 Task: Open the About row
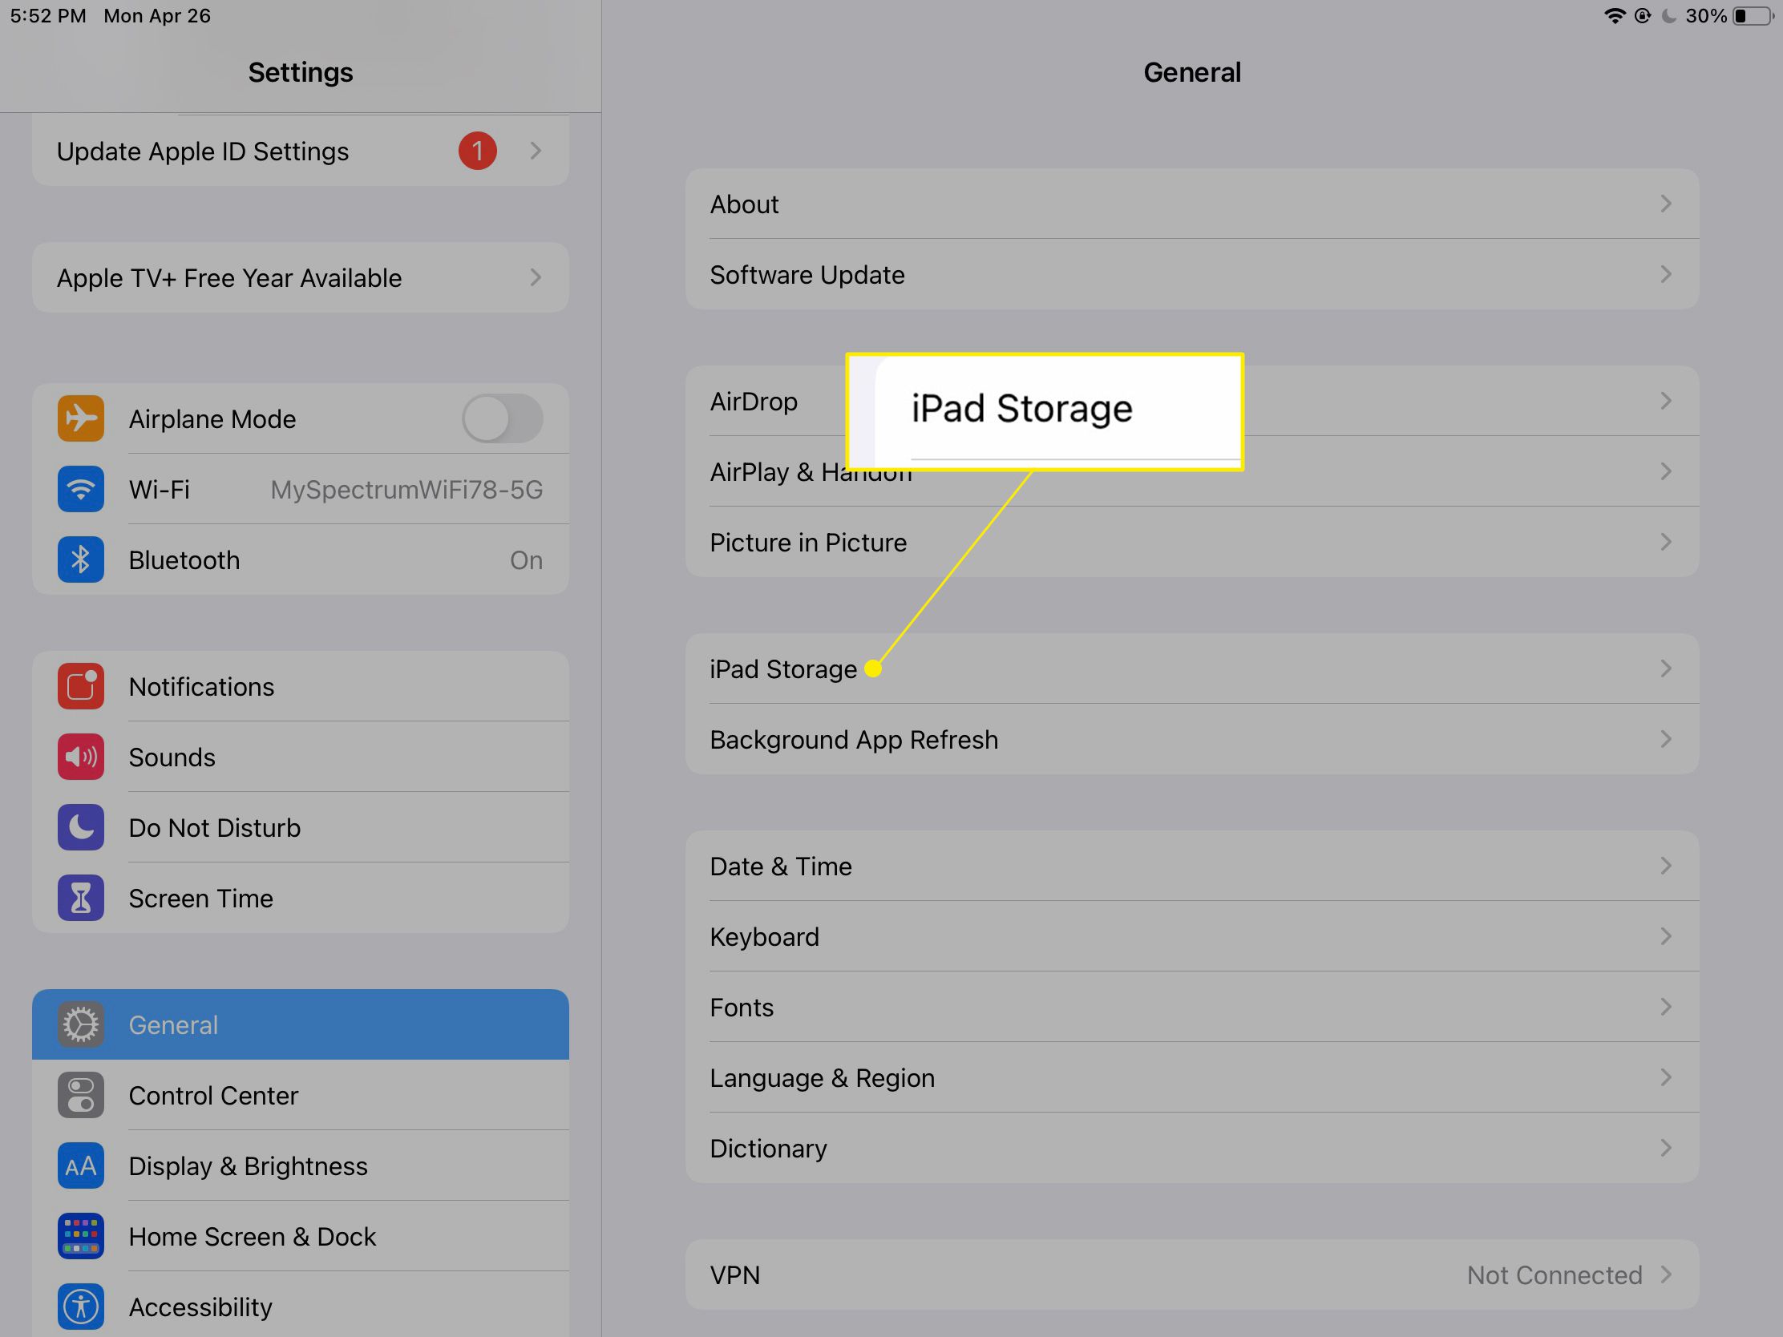pos(1192,204)
